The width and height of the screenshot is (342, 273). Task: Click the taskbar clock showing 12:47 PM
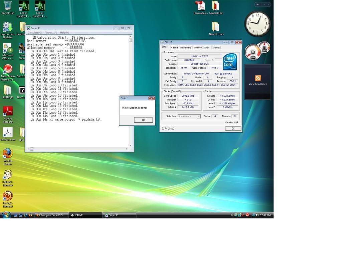click(266, 215)
